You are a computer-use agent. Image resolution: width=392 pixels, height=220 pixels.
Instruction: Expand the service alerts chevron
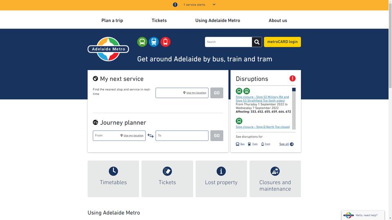(214, 4)
